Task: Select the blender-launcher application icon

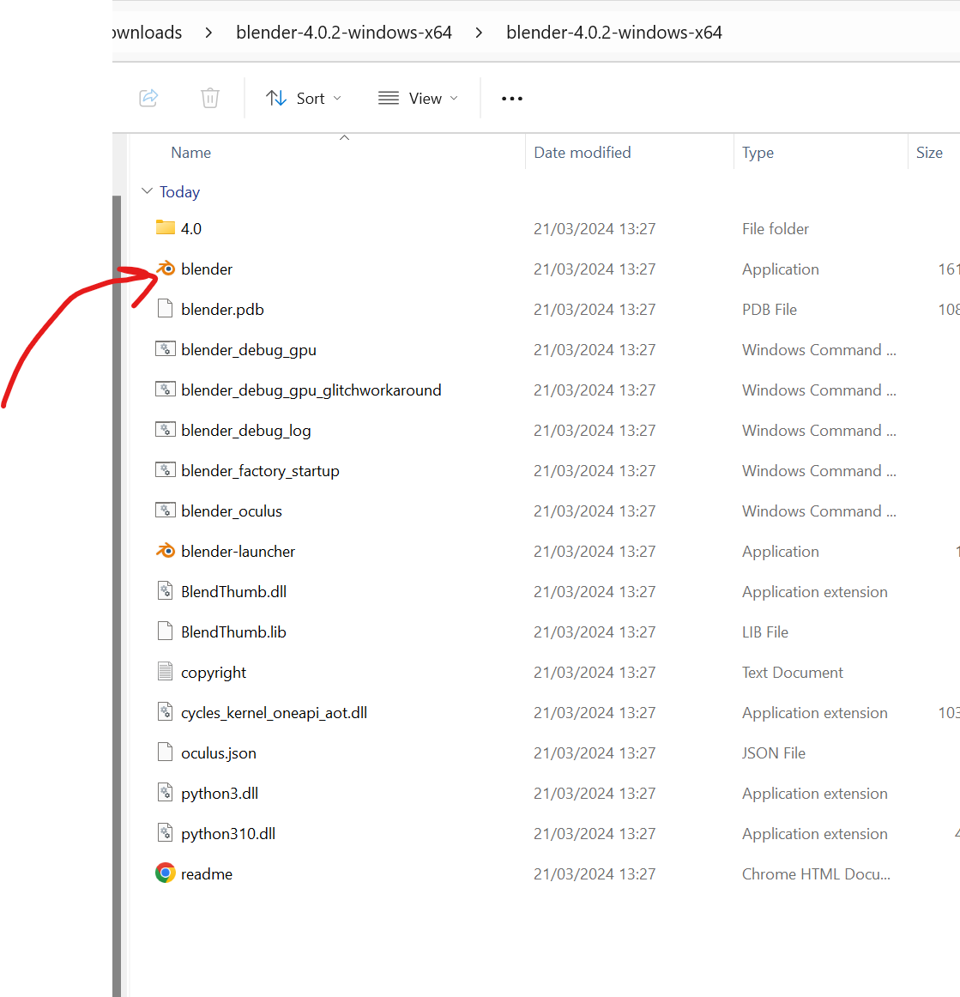Action: pos(166,551)
